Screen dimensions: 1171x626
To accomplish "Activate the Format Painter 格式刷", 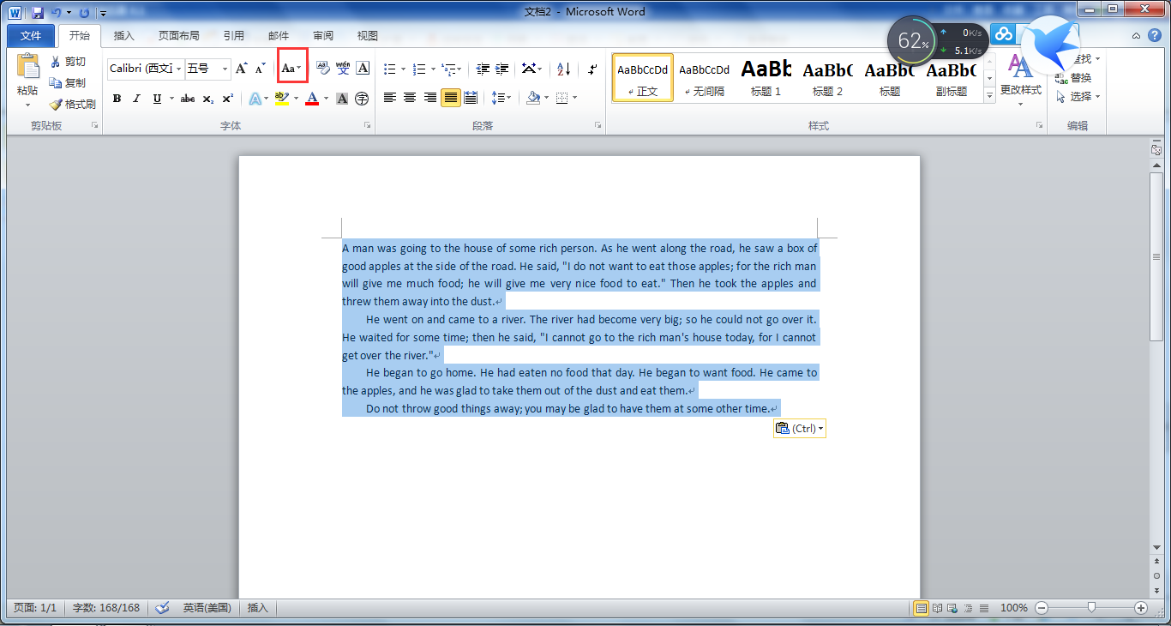I will tap(72, 105).
